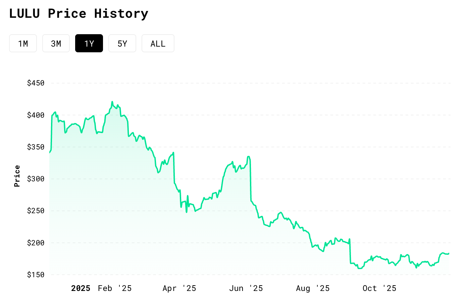This screenshot has height=299, width=465.
Task: Click the LULU Price History title
Action: coord(79,14)
